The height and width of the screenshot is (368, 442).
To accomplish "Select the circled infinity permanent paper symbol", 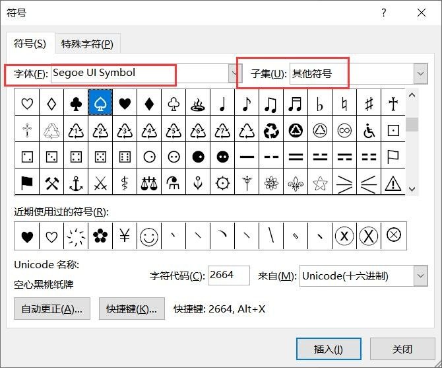I will (344, 129).
